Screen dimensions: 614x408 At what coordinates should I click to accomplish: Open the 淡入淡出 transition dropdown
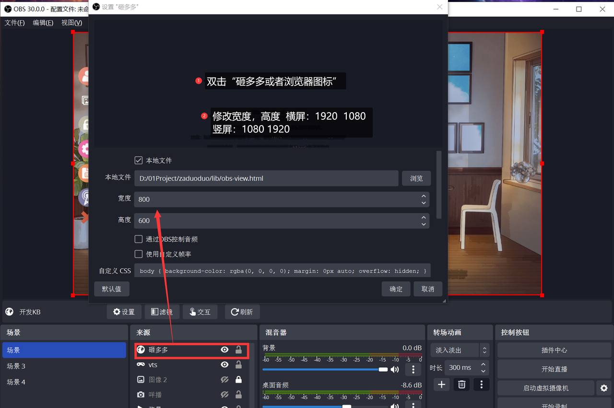(460, 350)
